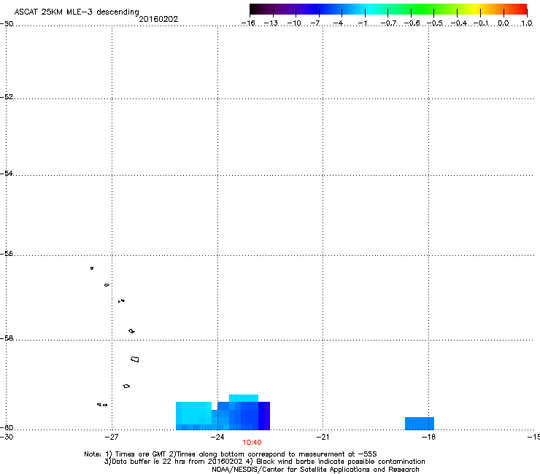This screenshot has width=540, height=474.
Task: Click the longitude axis label "-18"
Action: point(428,437)
